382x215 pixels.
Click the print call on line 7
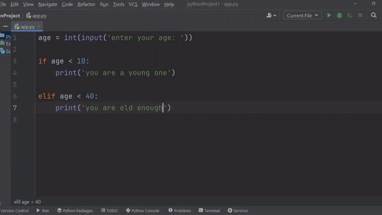(x=66, y=107)
